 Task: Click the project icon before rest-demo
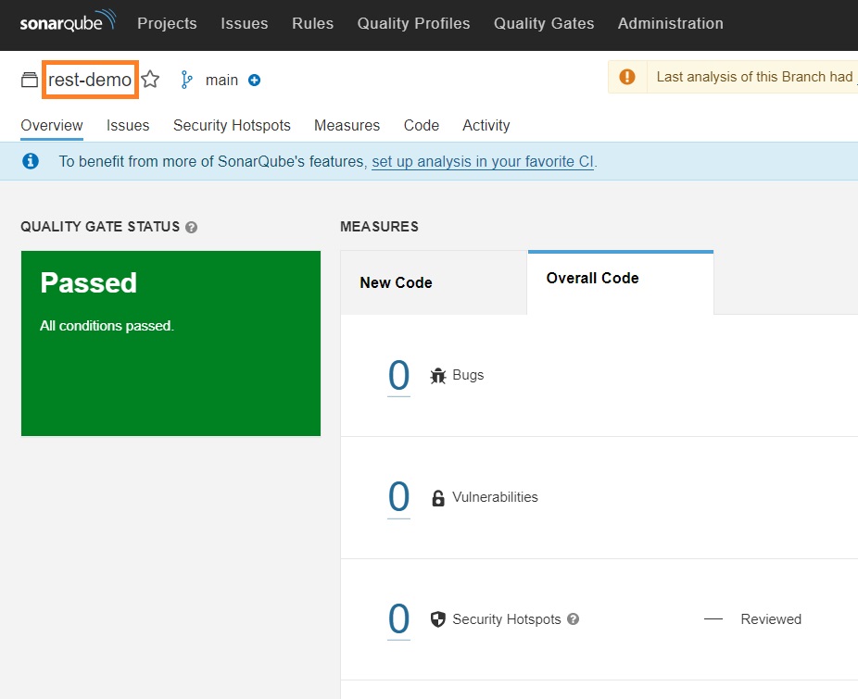pos(30,80)
